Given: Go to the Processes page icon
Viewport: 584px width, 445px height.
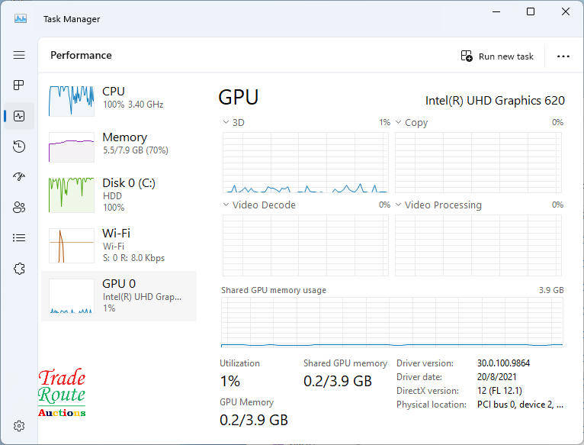Looking at the screenshot, I should (19, 85).
